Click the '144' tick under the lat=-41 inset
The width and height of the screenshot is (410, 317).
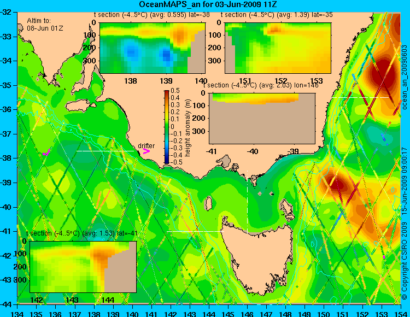coord(108,300)
